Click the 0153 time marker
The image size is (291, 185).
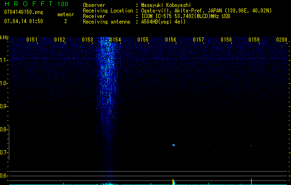pyautogui.click(x=87, y=40)
